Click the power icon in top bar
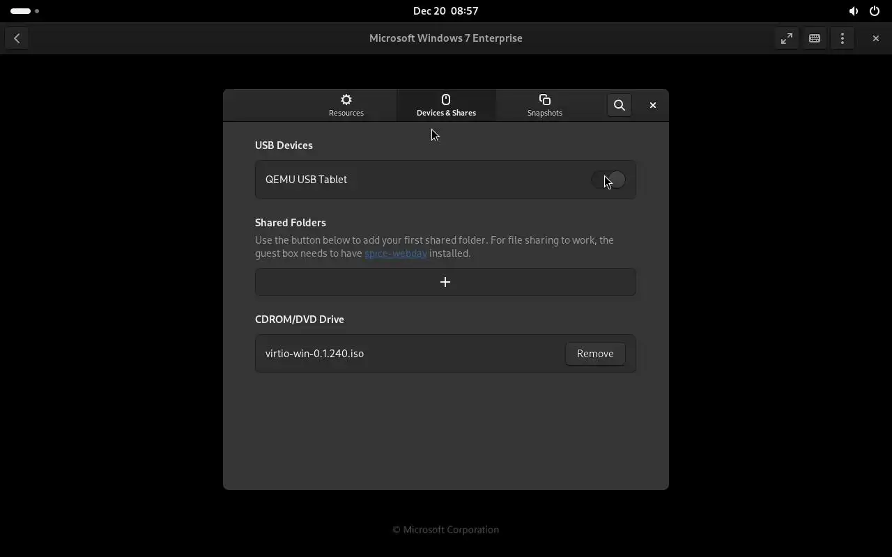Viewport: 892px width, 557px height. (x=875, y=11)
